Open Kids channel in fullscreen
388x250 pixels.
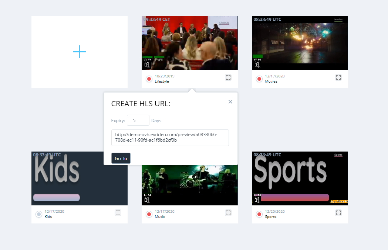coord(118,213)
